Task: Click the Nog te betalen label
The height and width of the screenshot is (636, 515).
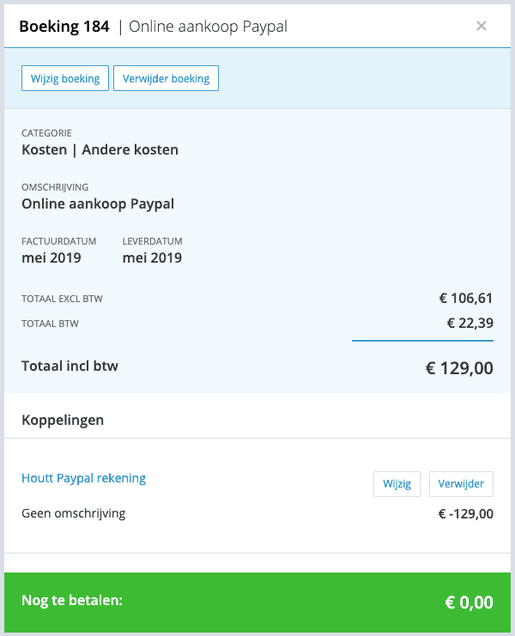Action: [x=72, y=600]
